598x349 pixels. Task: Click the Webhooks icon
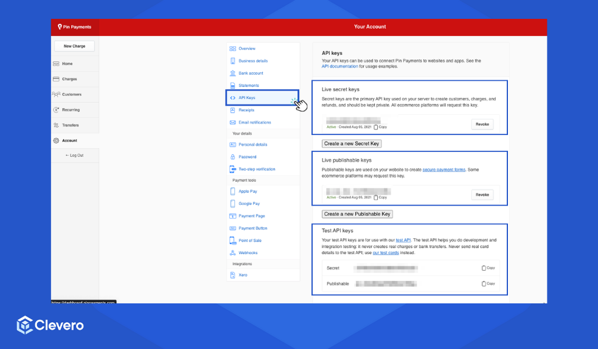tap(232, 252)
